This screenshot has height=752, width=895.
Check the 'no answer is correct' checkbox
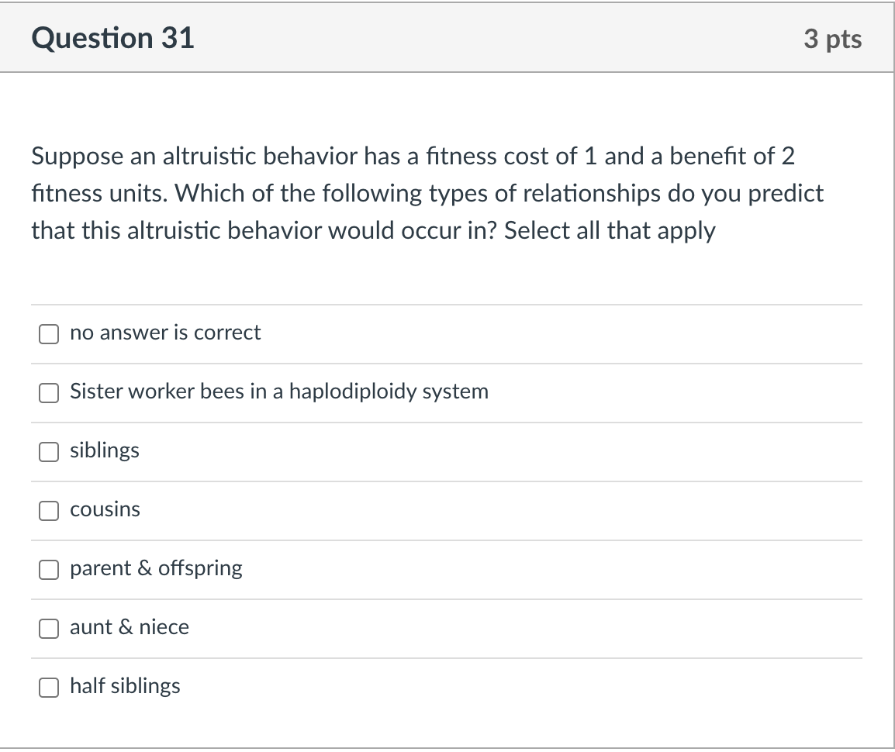49,334
